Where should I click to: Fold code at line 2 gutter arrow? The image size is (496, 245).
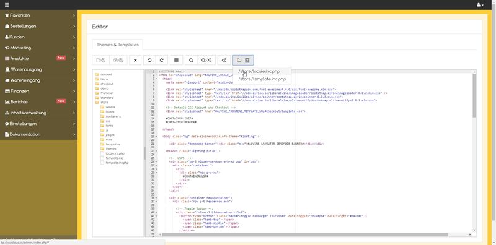[x=157, y=75]
